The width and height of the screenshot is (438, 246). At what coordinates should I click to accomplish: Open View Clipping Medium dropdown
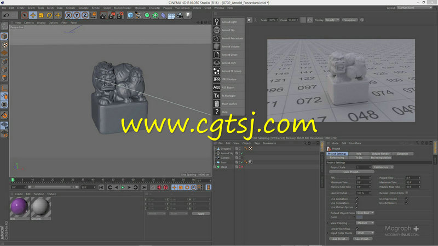point(365,223)
